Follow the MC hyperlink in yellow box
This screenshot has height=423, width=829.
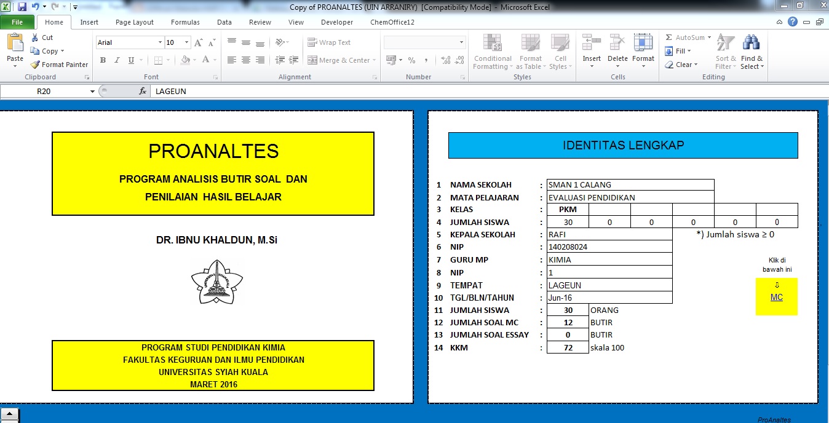point(777,298)
